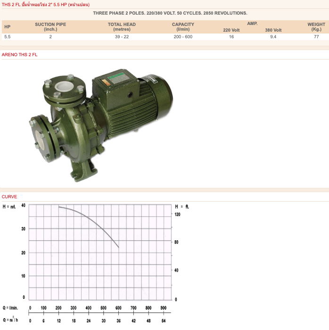Click the Q = m³/h axis label

point(10,320)
